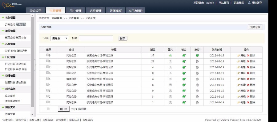Viewport: 277px width, 122px height.
Task: Collapse the sidebar with the splitter arrow
Action: [35, 65]
